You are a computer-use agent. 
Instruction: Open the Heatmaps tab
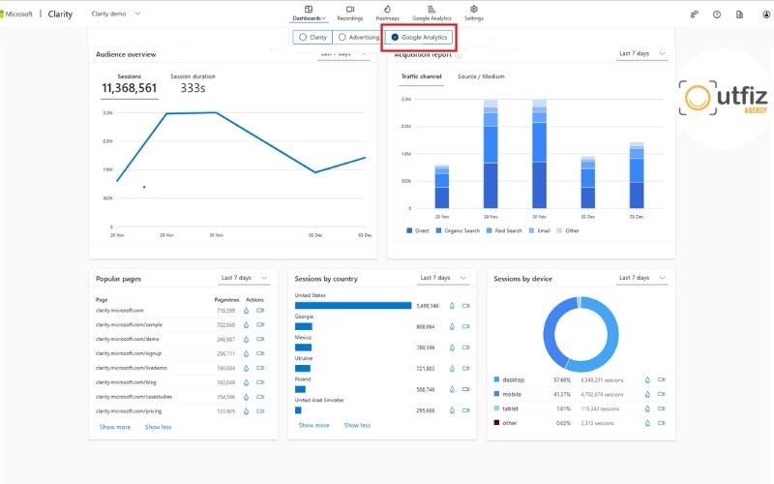(x=388, y=14)
